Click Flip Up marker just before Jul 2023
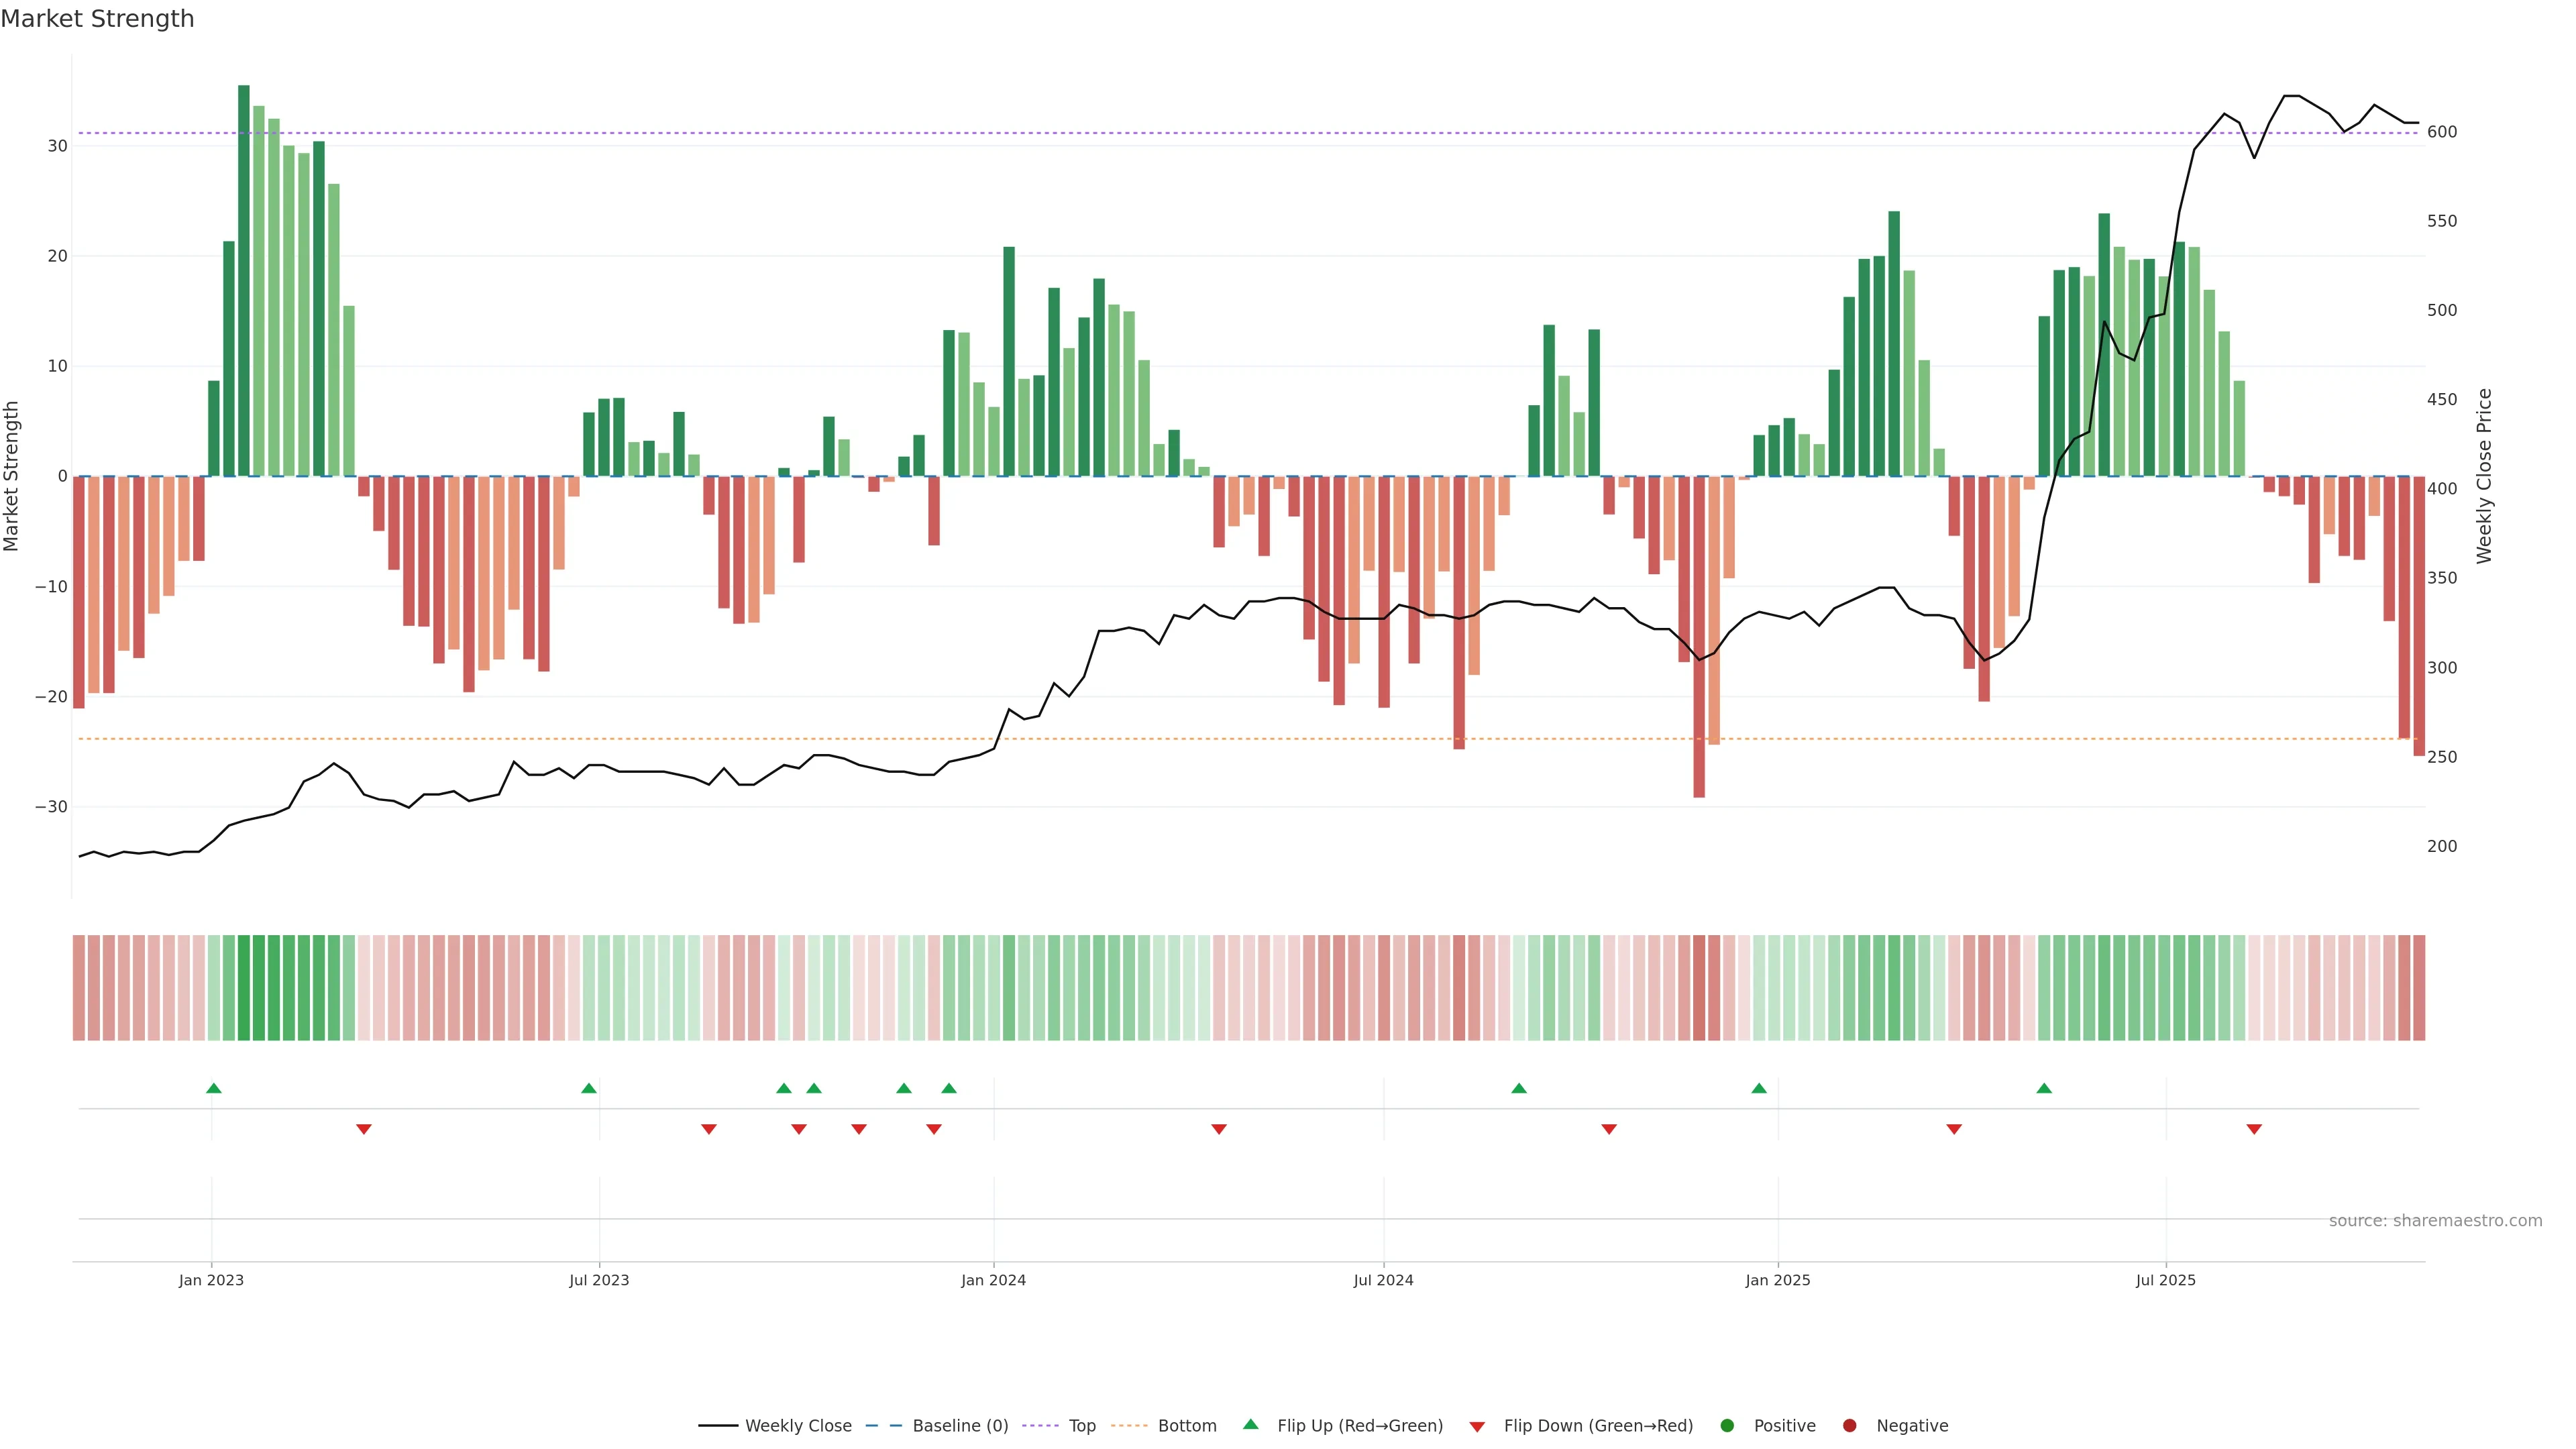Image resolution: width=2576 pixels, height=1449 pixels. point(589,1088)
